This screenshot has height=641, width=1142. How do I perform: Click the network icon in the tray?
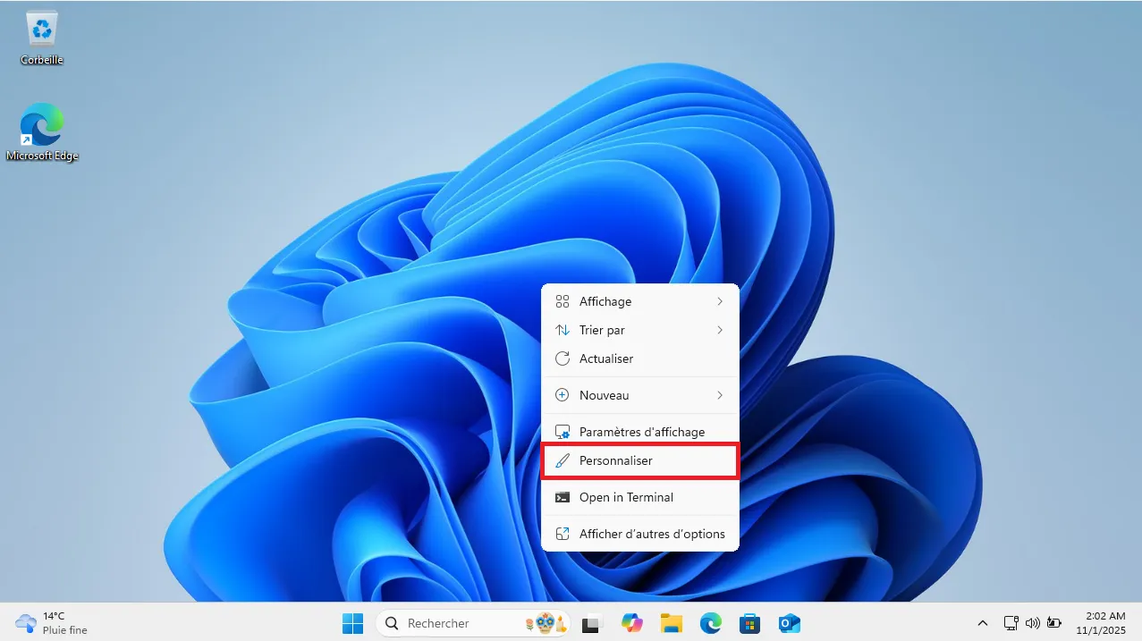point(1011,622)
